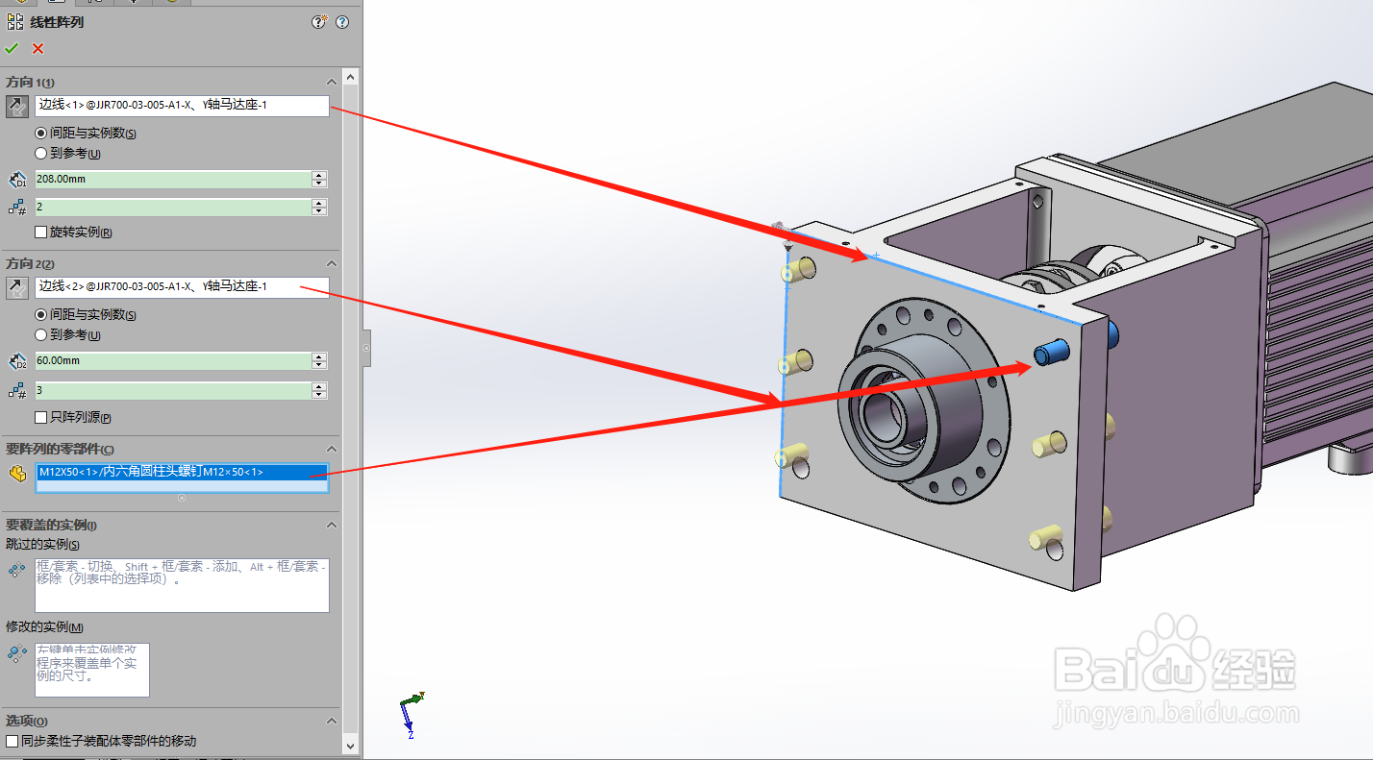Enable the 只阵列源 checkbox
The height and width of the screenshot is (760, 1373).
[40, 417]
